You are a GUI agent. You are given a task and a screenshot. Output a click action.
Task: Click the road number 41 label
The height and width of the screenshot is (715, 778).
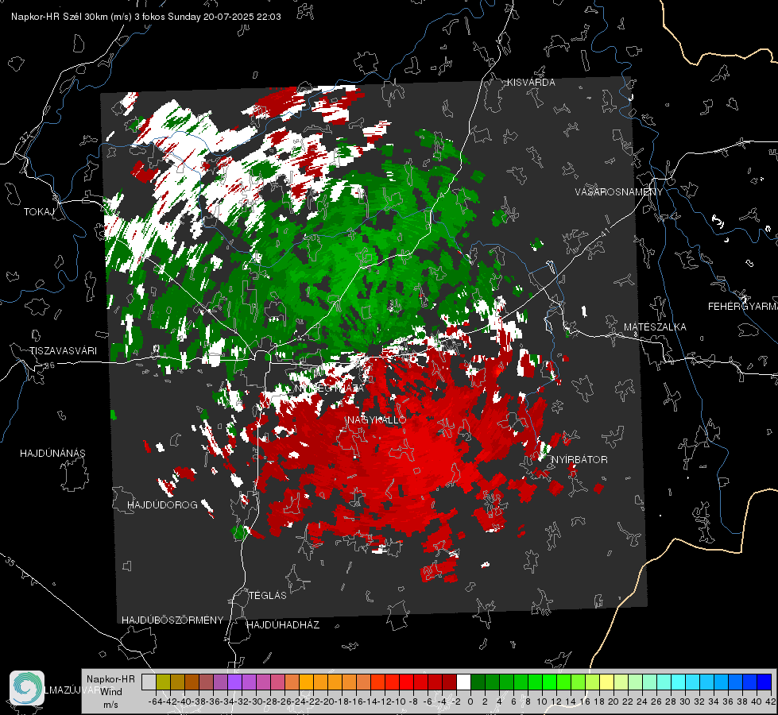point(604,231)
